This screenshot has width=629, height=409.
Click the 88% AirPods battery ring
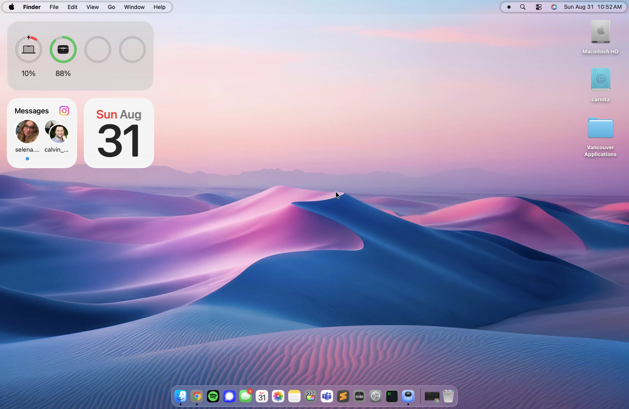[x=63, y=49]
